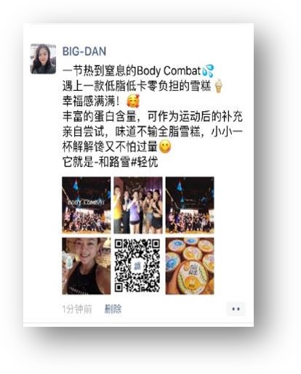Click the 1分钟前 timestamp
Image resolution: width=301 pixels, height=374 pixels.
pos(77,309)
